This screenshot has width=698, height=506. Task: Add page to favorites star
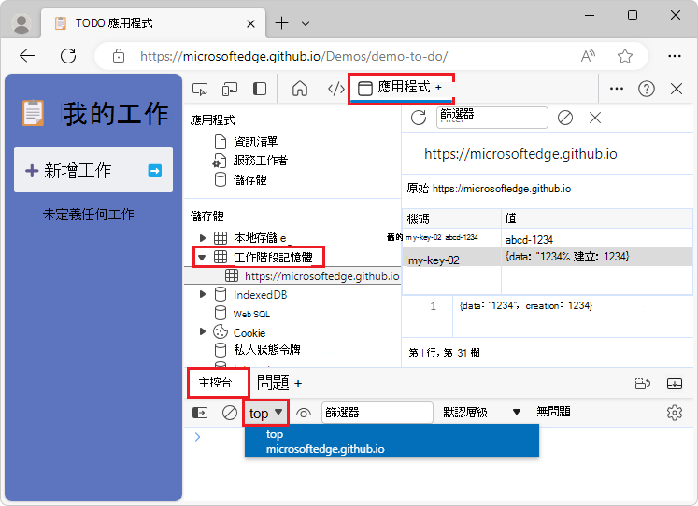coord(625,56)
